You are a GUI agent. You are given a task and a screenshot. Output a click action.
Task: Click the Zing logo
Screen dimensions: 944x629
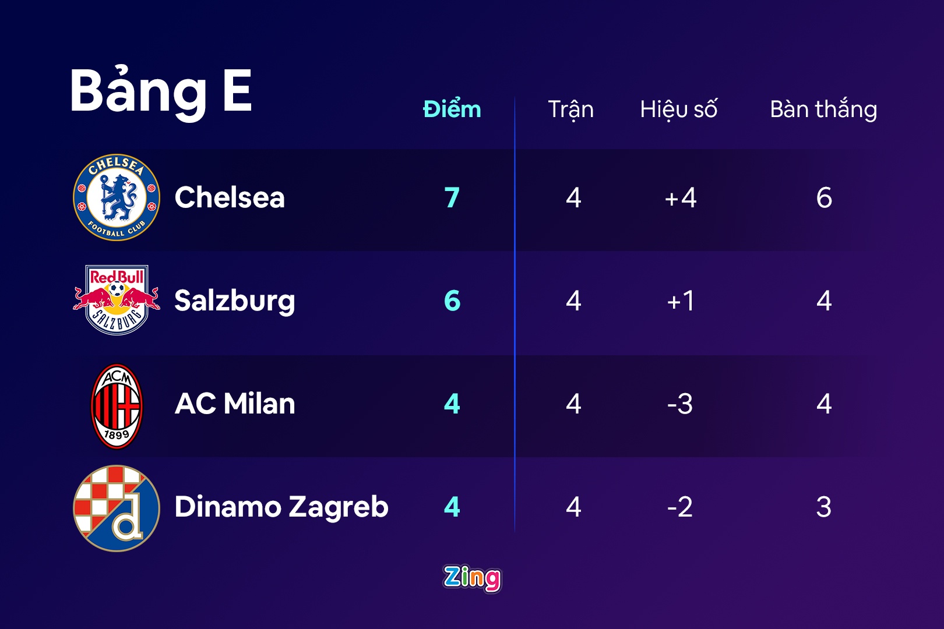click(x=472, y=578)
